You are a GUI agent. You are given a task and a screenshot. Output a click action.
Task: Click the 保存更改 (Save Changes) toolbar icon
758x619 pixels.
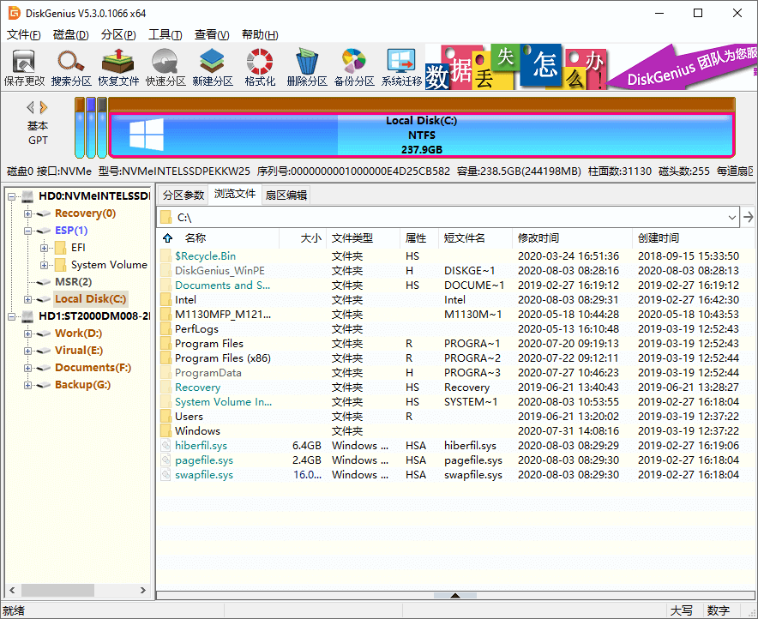point(25,66)
